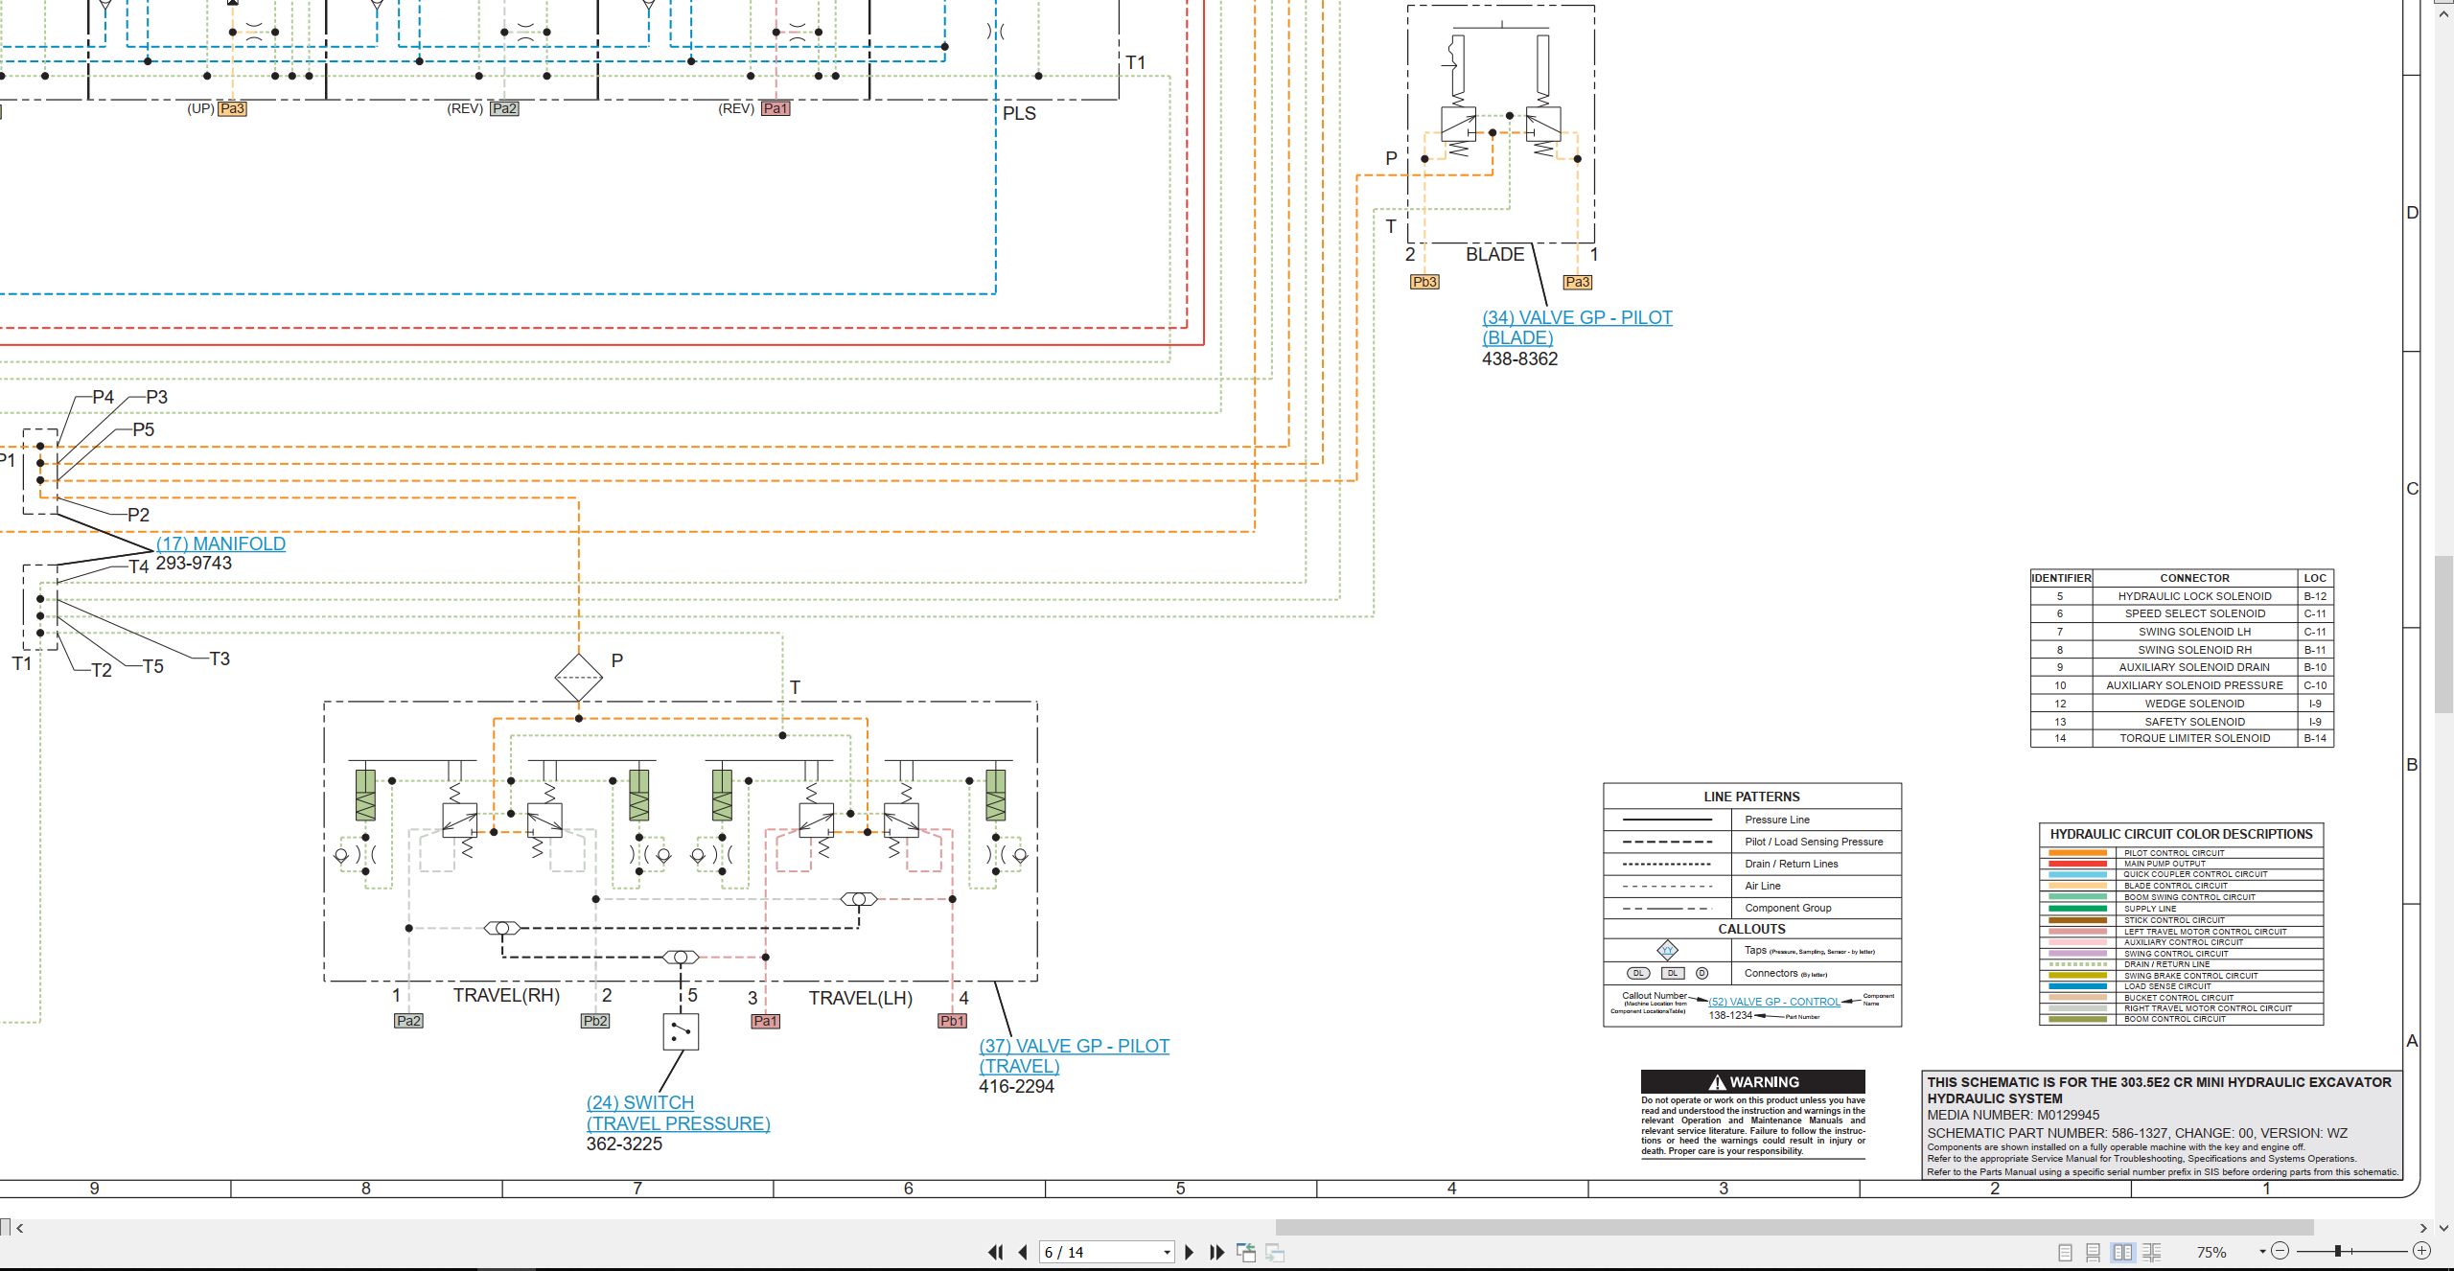The image size is (2454, 1271).
Task: Click the Pb1 tag under TRAVEL(LH)
Action: point(952,1021)
